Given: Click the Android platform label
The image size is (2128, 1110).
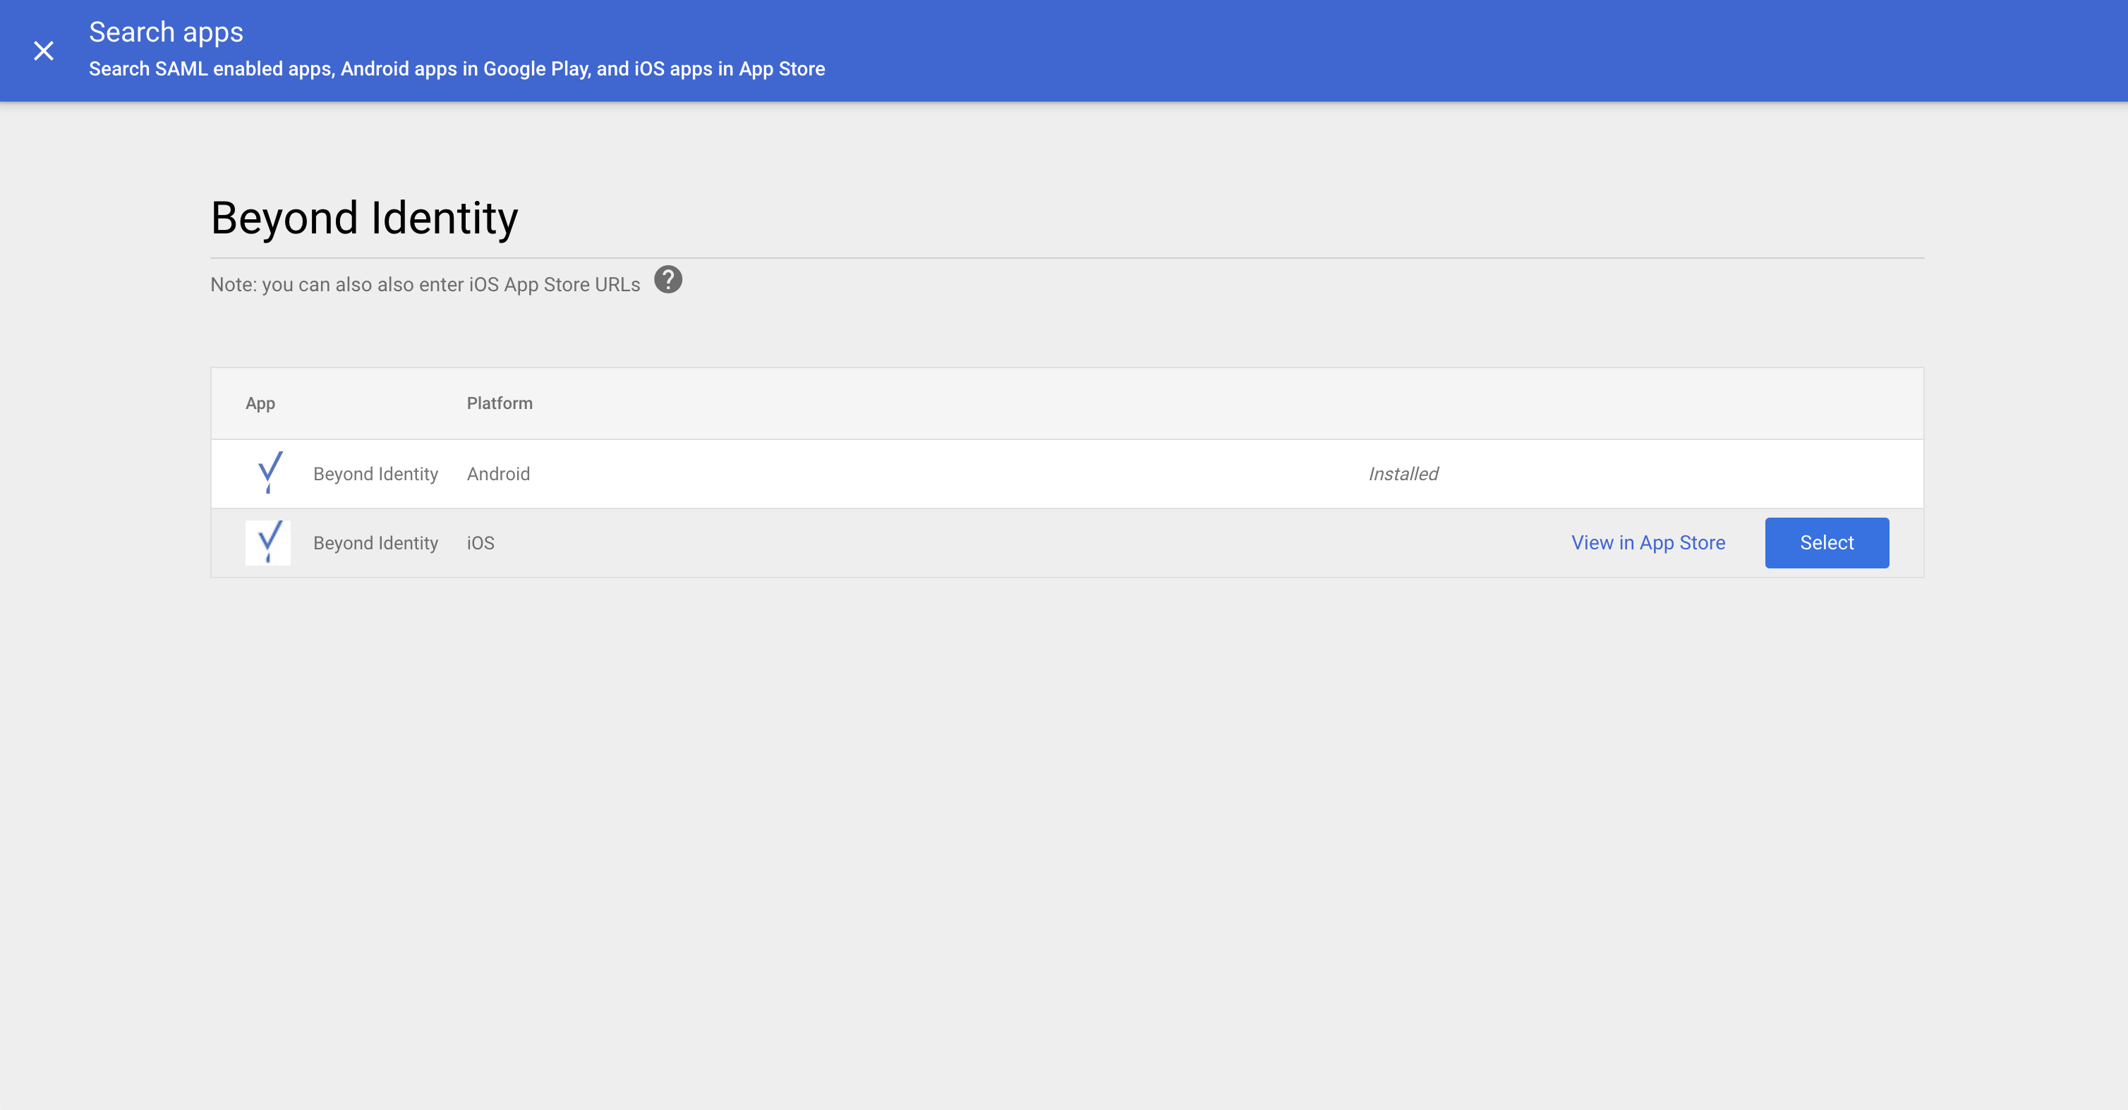Looking at the screenshot, I should click(498, 474).
